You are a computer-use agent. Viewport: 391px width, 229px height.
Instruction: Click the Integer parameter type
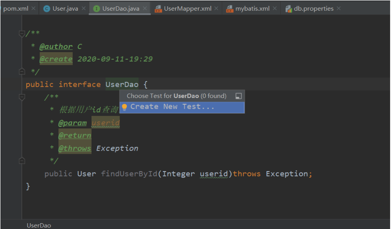[x=178, y=174]
